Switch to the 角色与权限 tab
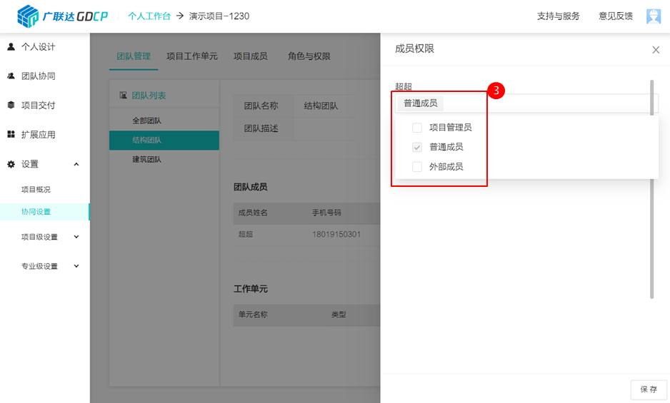670x403 pixels. pyautogui.click(x=309, y=56)
